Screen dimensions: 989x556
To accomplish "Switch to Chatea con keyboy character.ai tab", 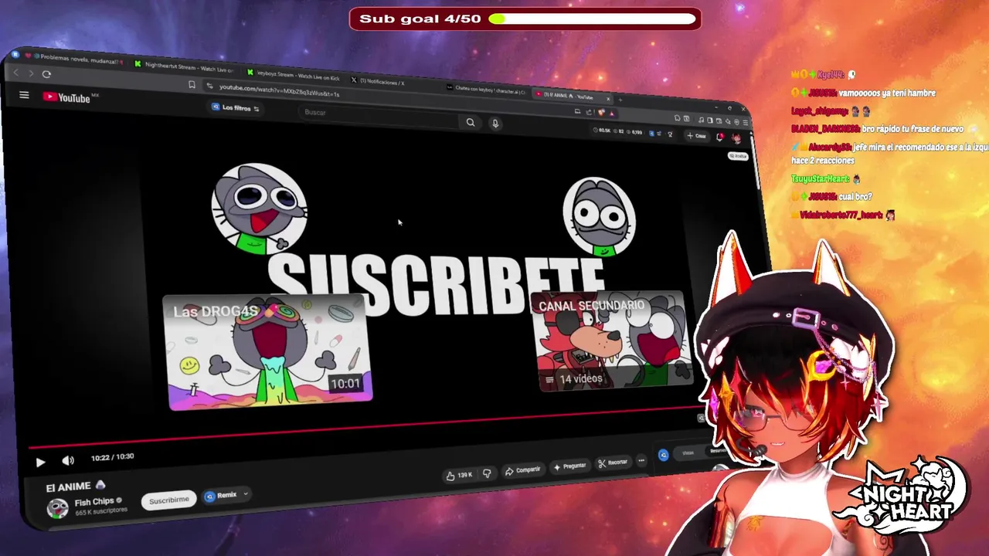I will tap(487, 90).
